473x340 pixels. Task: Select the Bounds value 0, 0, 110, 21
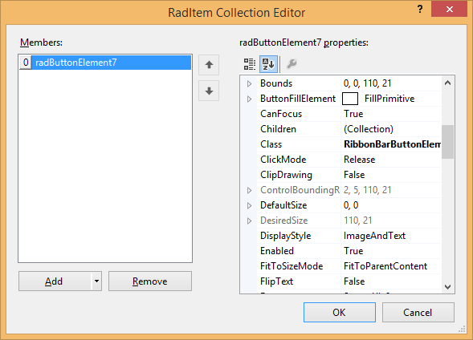tap(367, 83)
